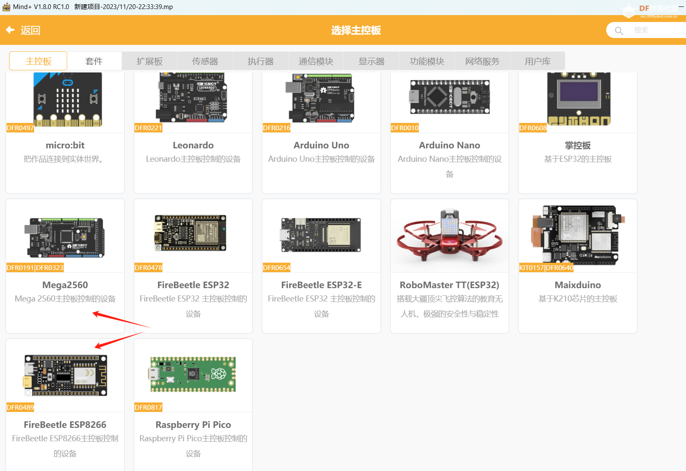Select the 掌控板 board image
The width and height of the screenshot is (686, 471).
point(579,99)
